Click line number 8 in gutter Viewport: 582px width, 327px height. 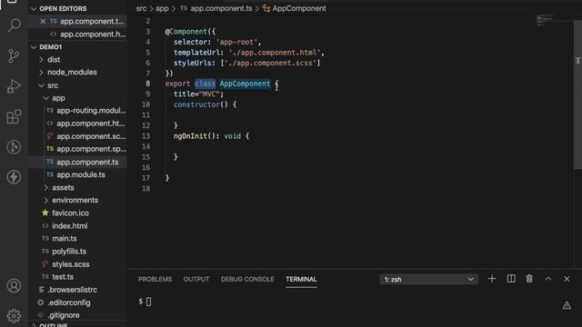pyautogui.click(x=147, y=84)
